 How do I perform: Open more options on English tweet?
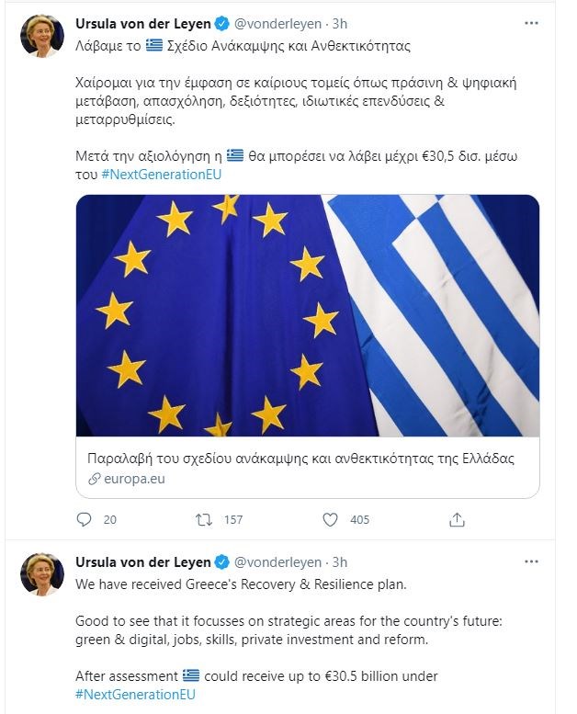532,561
